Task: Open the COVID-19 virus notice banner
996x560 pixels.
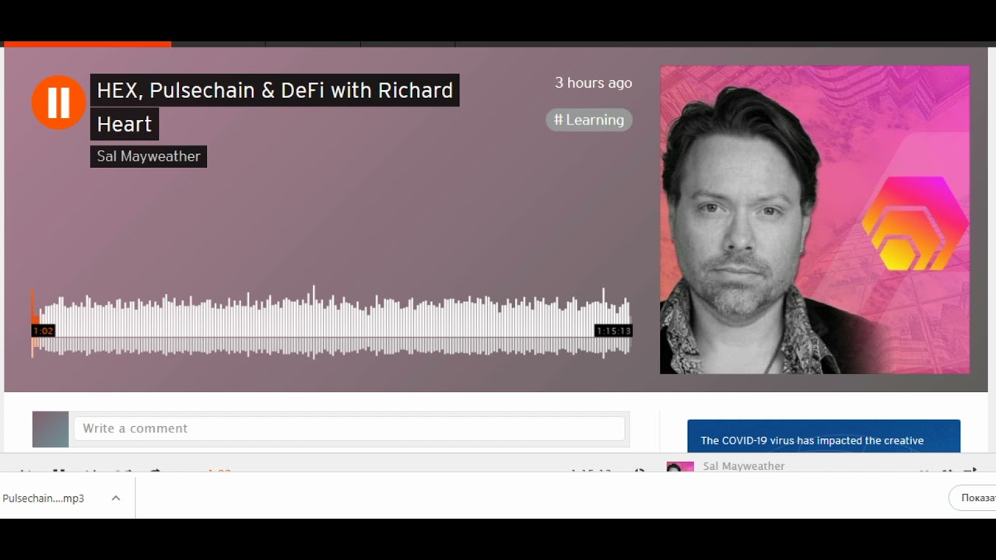Action: (x=823, y=436)
